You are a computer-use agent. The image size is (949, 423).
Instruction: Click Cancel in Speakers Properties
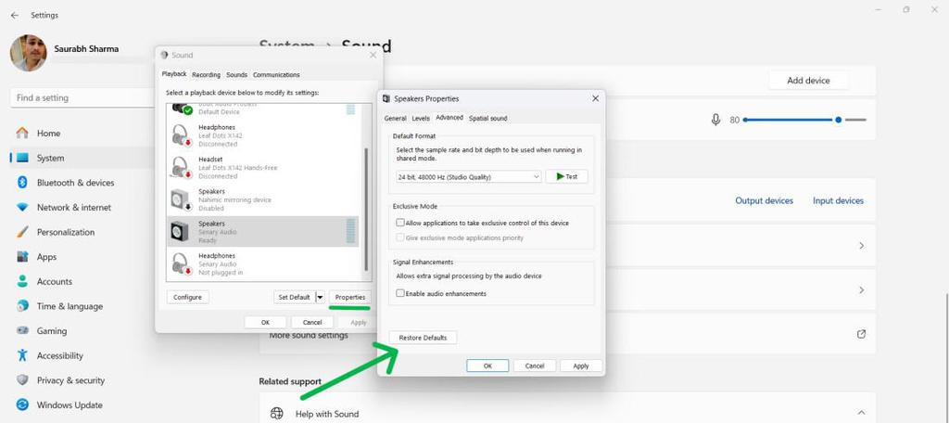click(535, 366)
